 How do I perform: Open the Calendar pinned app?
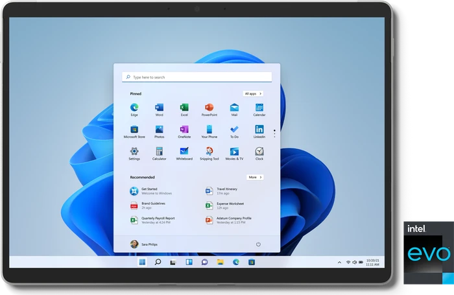click(259, 110)
